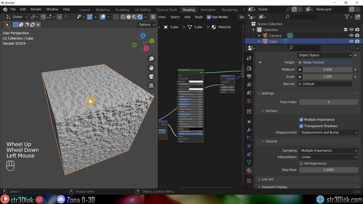Open the Displacement method dropdown
The width and height of the screenshot is (363, 204).
coord(329,133)
